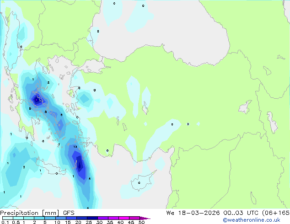Image resolution: width=290 pixels, height=224 pixels.
Task: Click the legend arrow tip above 50 mm
Action: 145,218
